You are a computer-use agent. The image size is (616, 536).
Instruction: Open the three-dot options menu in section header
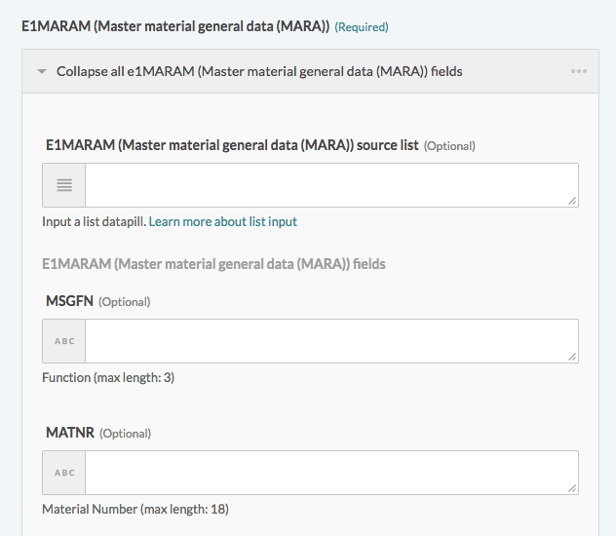tap(579, 71)
